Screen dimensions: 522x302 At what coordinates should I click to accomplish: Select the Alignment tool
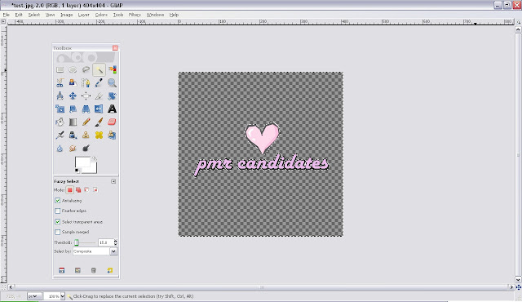[86, 95]
